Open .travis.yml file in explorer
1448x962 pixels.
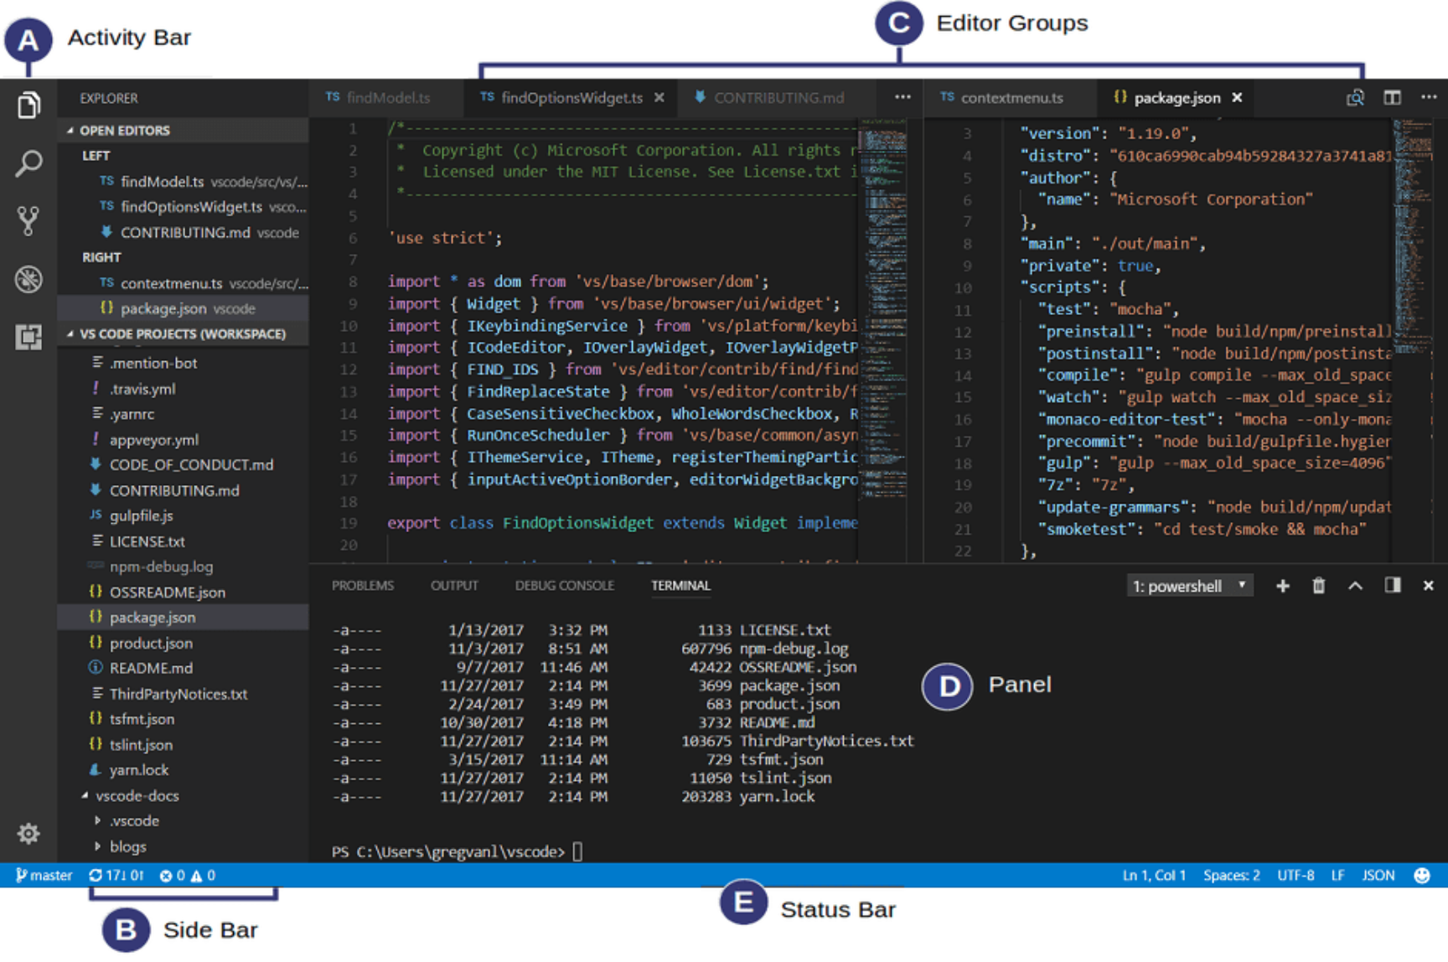point(183,389)
